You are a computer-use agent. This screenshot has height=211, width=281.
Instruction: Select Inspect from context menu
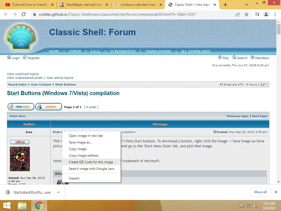[91, 178]
